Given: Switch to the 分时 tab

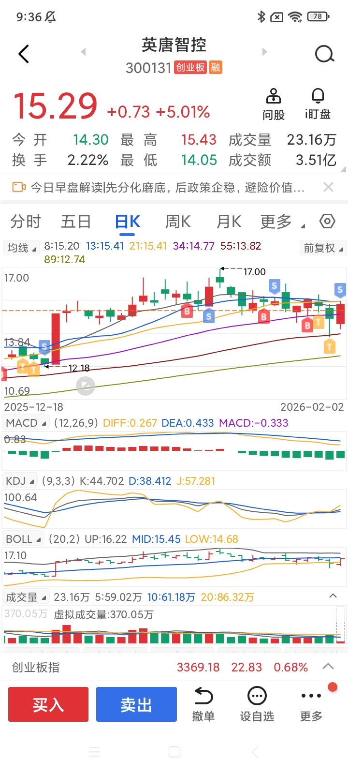Looking at the screenshot, I should click(x=26, y=222).
